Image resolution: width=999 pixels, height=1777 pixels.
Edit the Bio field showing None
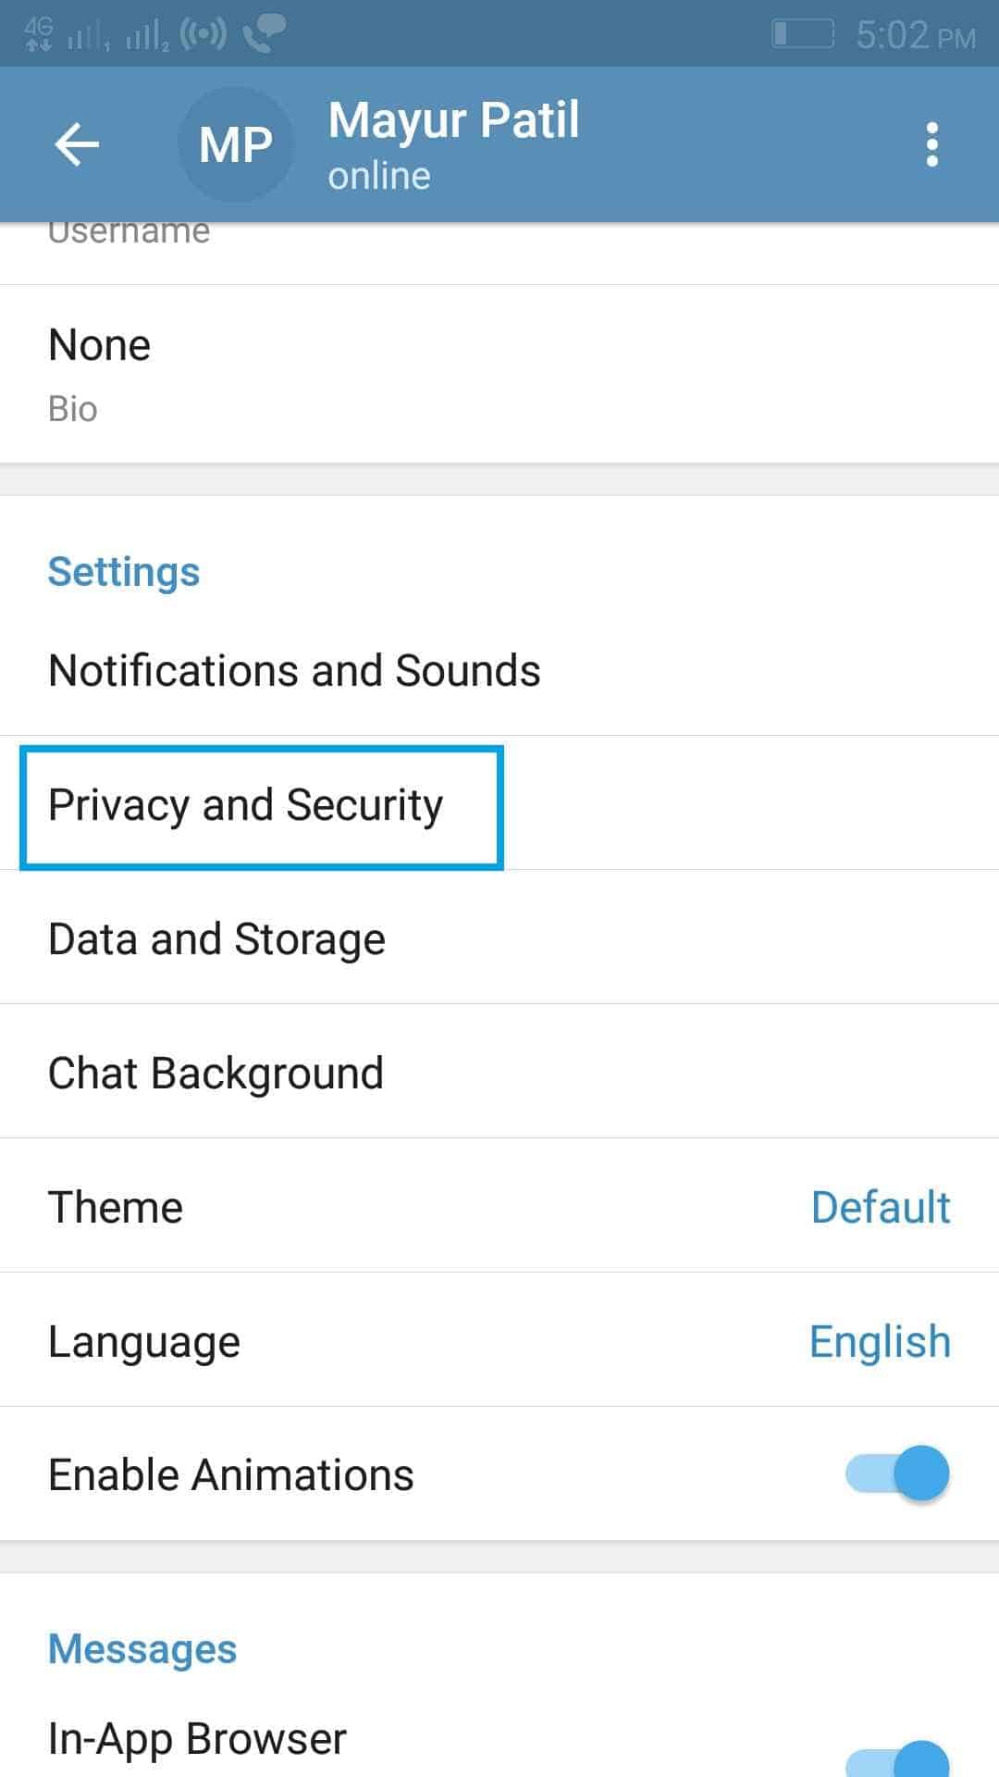coord(100,370)
